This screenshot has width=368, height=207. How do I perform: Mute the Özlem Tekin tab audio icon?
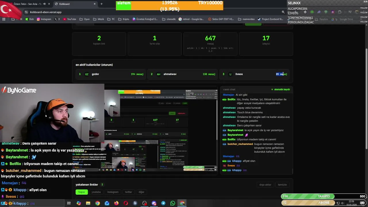pyautogui.click(x=44, y=4)
